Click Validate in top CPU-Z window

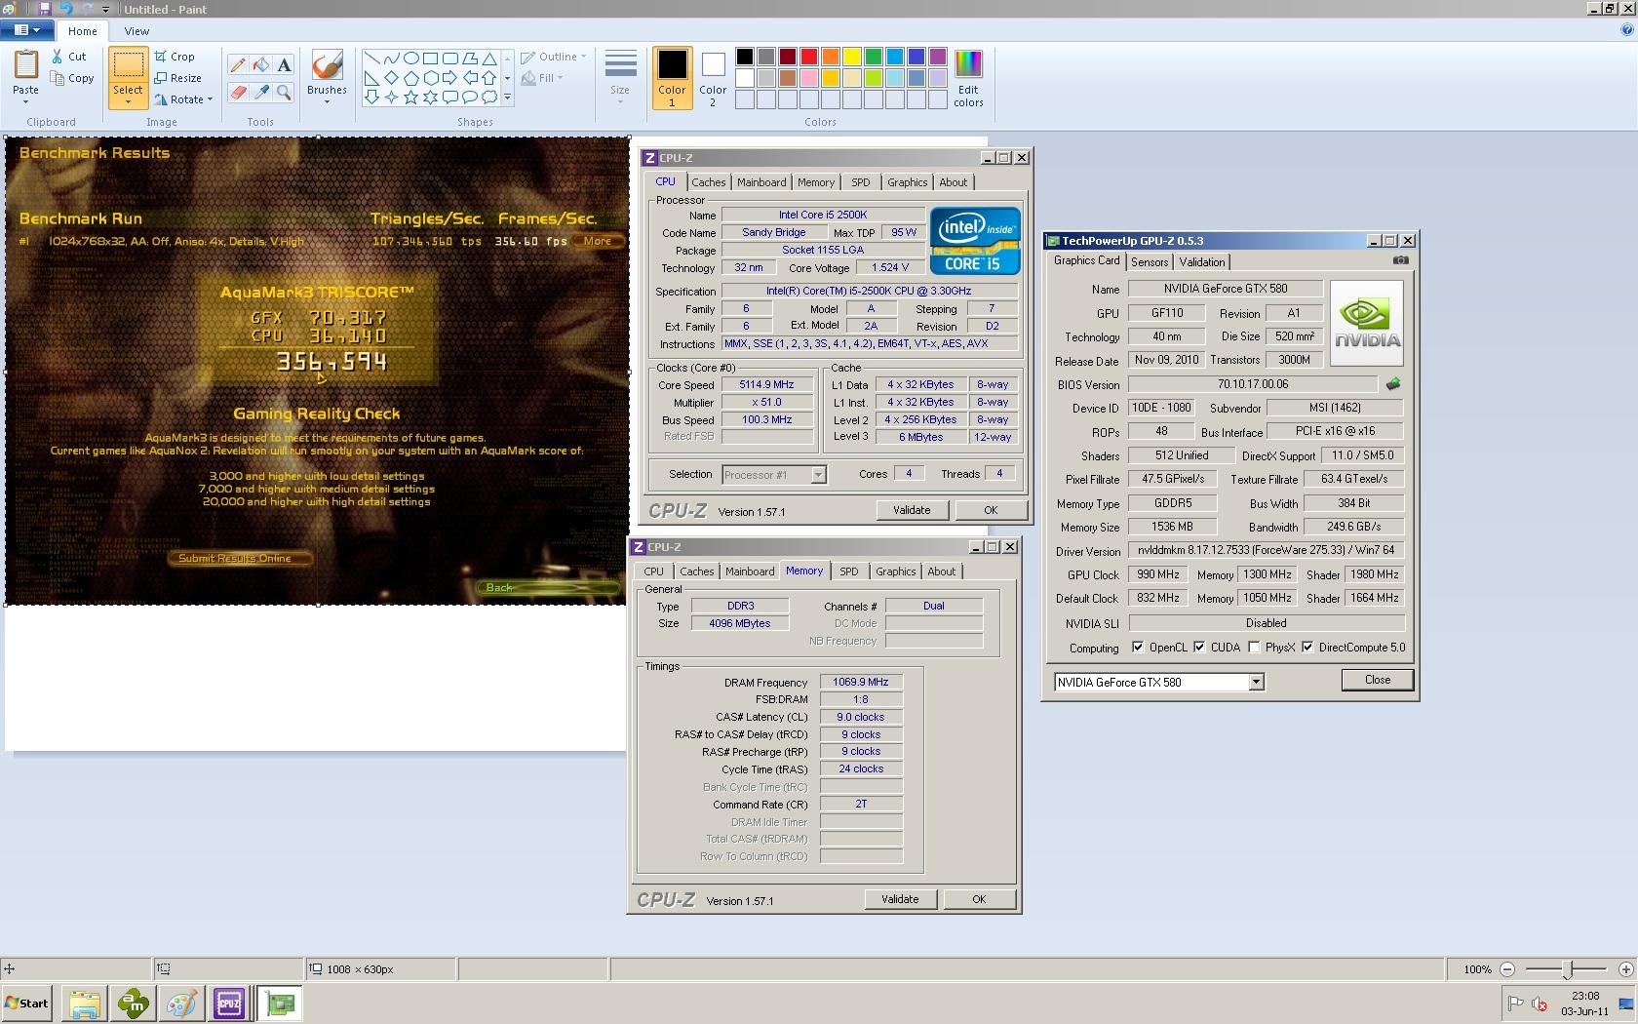(x=912, y=510)
